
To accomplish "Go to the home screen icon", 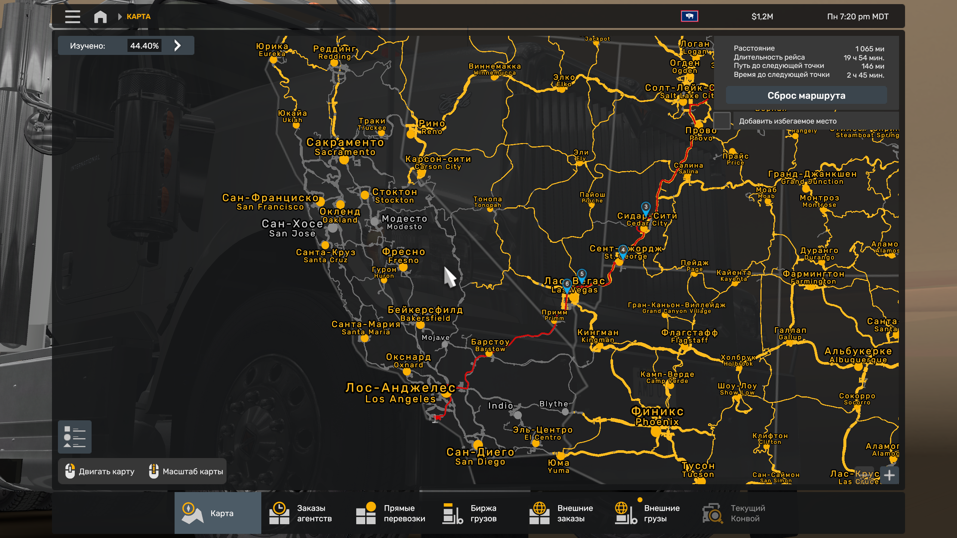I will [100, 16].
